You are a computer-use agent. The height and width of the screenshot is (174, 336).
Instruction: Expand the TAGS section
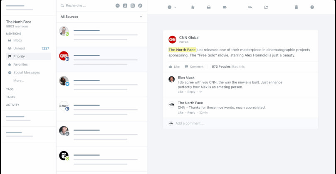click(10, 89)
